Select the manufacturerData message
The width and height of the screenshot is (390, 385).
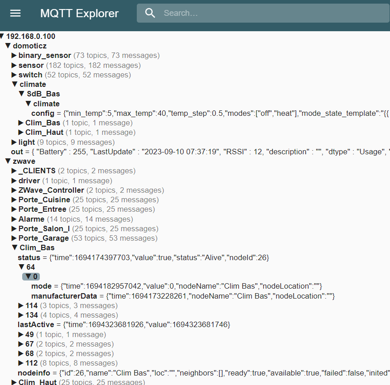click(x=183, y=296)
